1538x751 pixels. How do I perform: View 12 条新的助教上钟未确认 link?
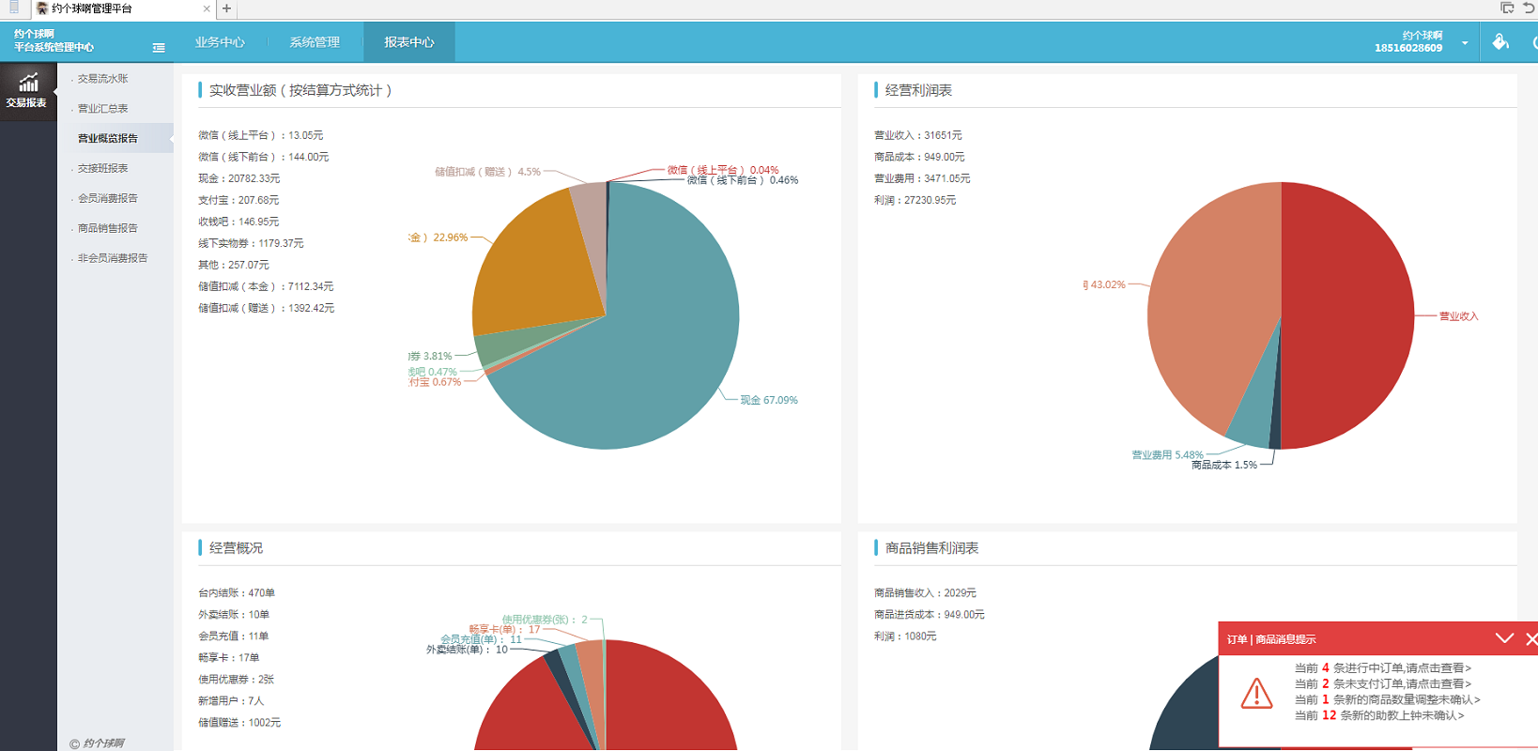pos(1379,715)
